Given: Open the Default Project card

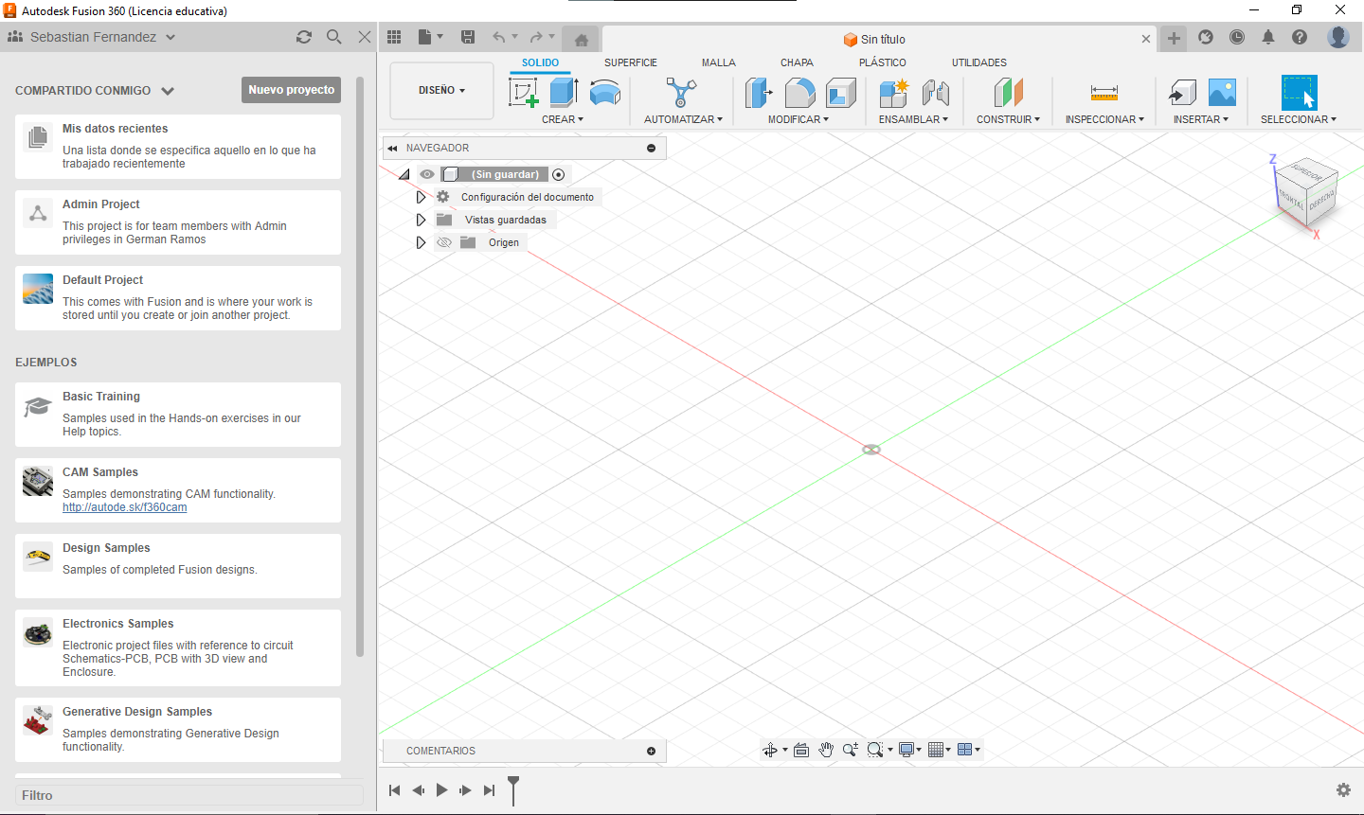Looking at the screenshot, I should (x=178, y=298).
